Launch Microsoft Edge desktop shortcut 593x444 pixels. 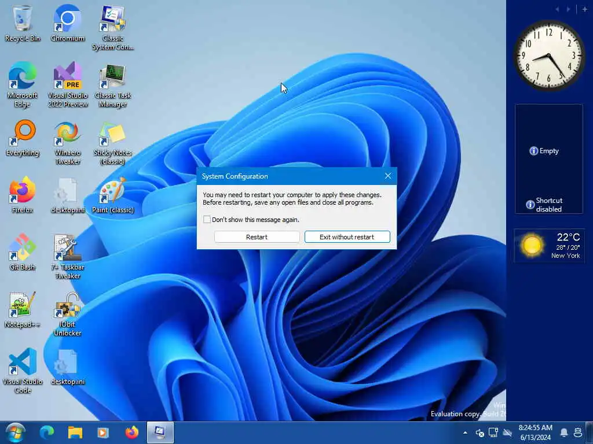(x=23, y=86)
